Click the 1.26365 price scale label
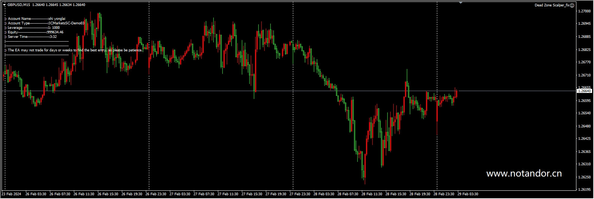This screenshot has width=594, height=199. pyautogui.click(x=585, y=152)
